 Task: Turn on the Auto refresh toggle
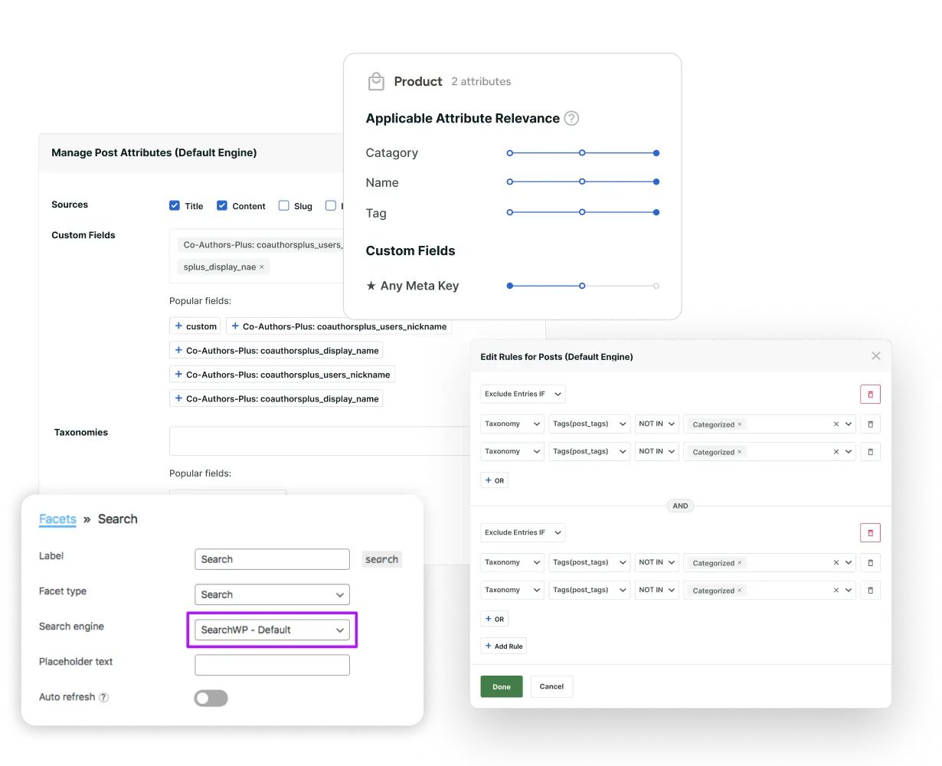(x=211, y=698)
